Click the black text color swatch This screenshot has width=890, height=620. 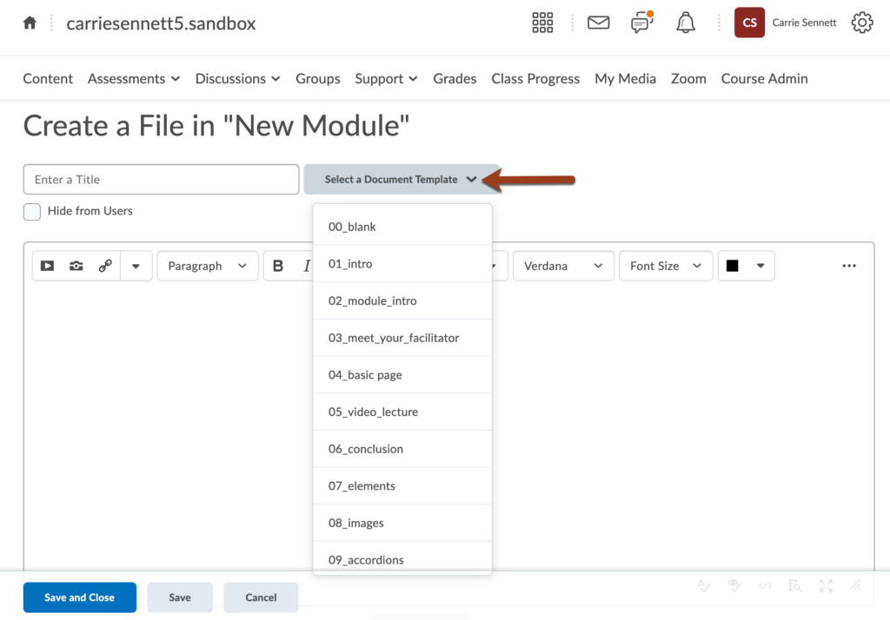[x=732, y=266]
